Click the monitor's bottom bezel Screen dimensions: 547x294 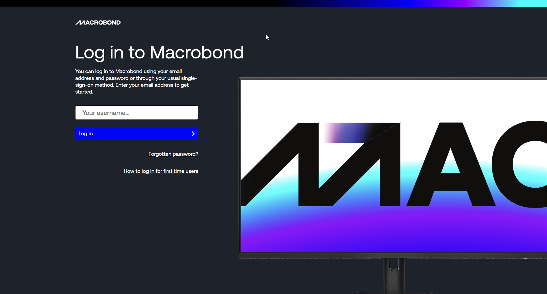tap(393, 255)
